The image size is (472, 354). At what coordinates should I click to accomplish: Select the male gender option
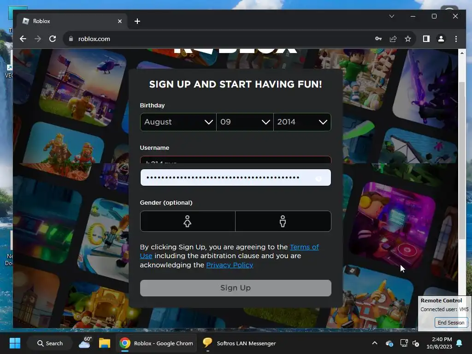(x=283, y=221)
